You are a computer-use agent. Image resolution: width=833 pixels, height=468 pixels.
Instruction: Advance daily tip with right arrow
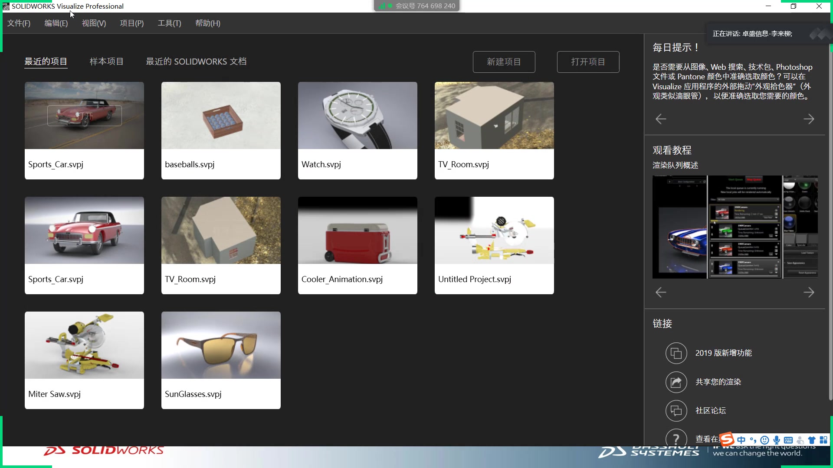(809, 119)
